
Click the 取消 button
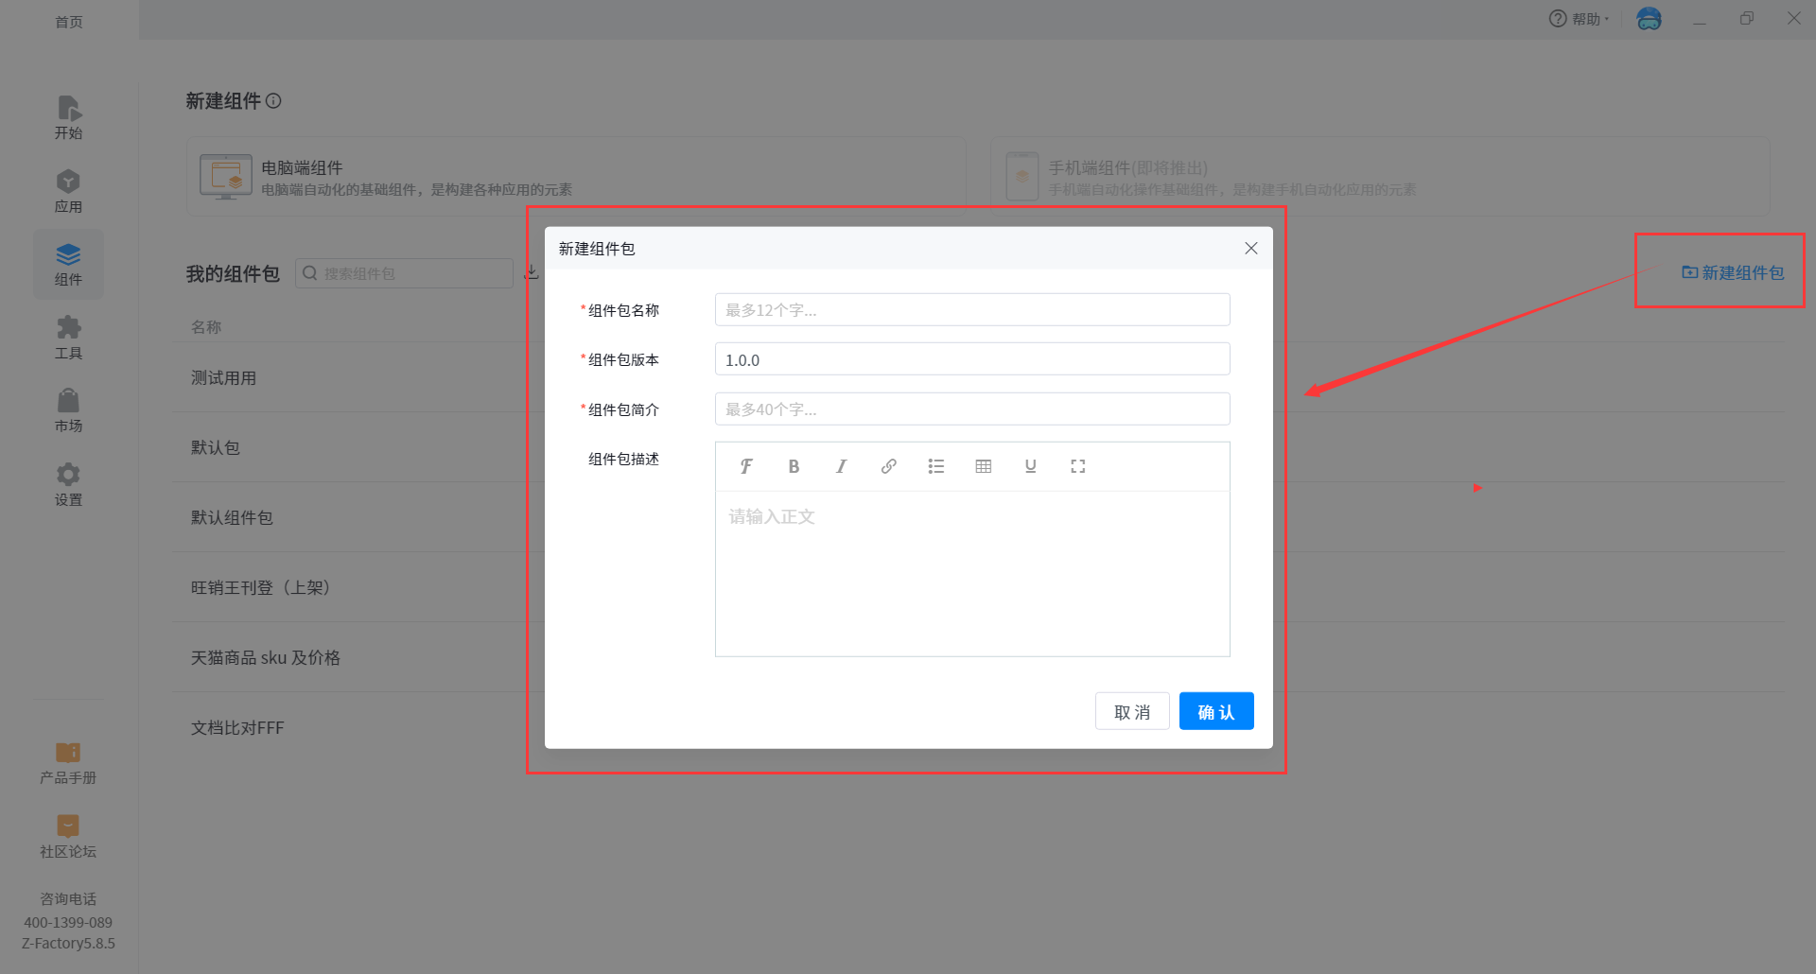pyautogui.click(x=1131, y=712)
